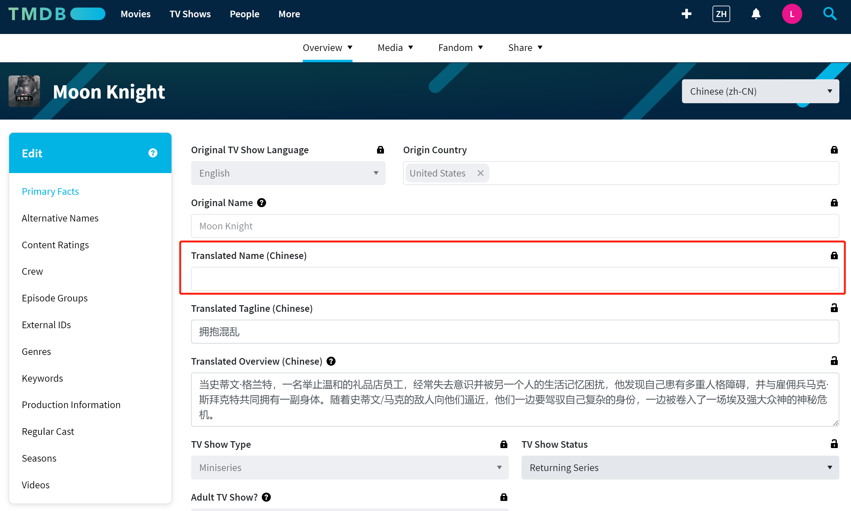Click the Adult TV Show help icon
Viewport: 851px width, 511px height.
pyautogui.click(x=266, y=497)
